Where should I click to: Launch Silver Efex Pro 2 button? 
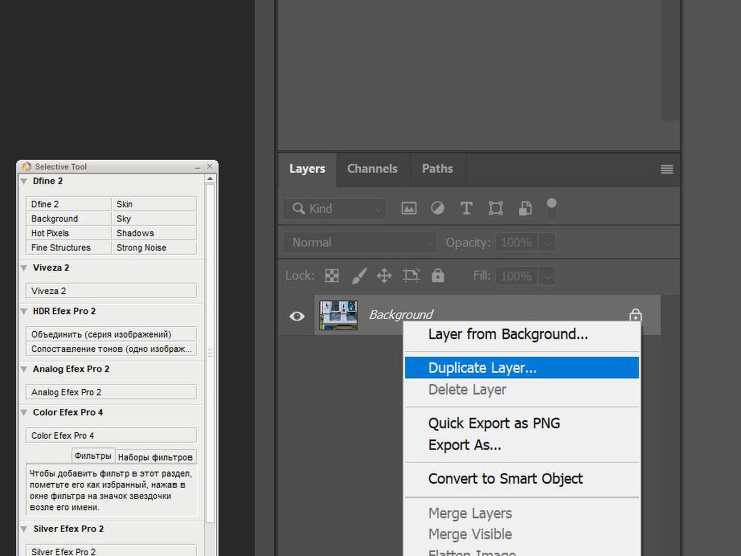pos(111,551)
